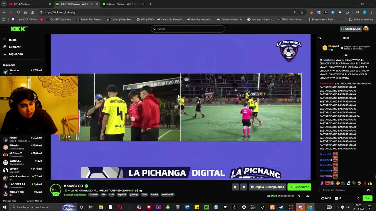Open Todos los favoritos folder

pyautogui.click(x=361, y=20)
